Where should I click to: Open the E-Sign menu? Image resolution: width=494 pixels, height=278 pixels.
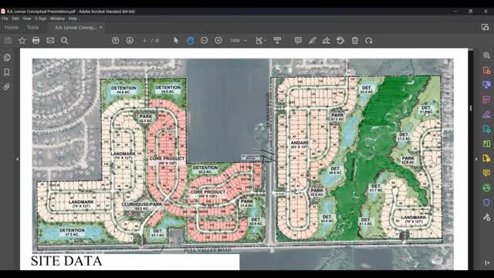pos(41,19)
